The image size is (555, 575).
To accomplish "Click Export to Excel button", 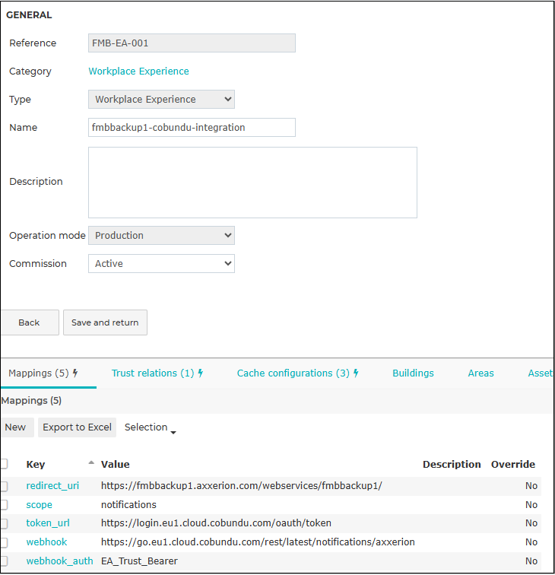I will click(77, 427).
